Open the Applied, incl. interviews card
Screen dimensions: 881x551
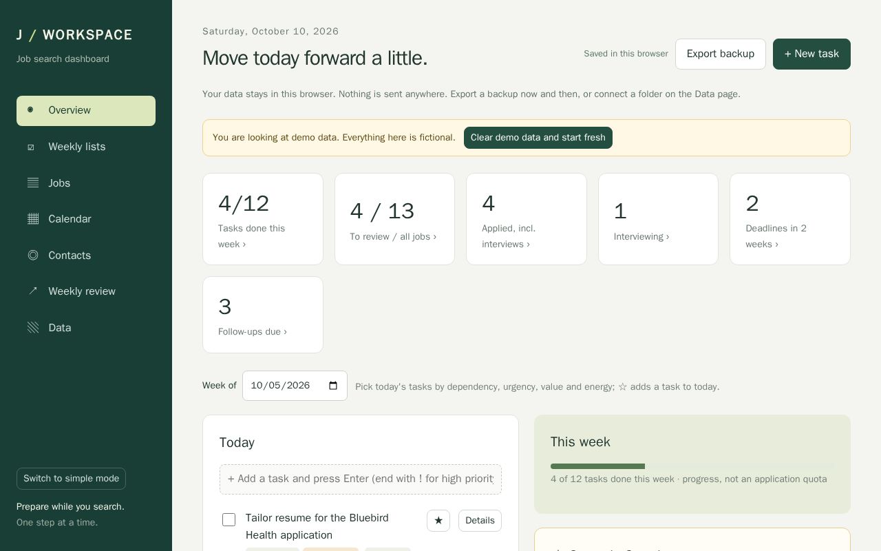tap(527, 219)
